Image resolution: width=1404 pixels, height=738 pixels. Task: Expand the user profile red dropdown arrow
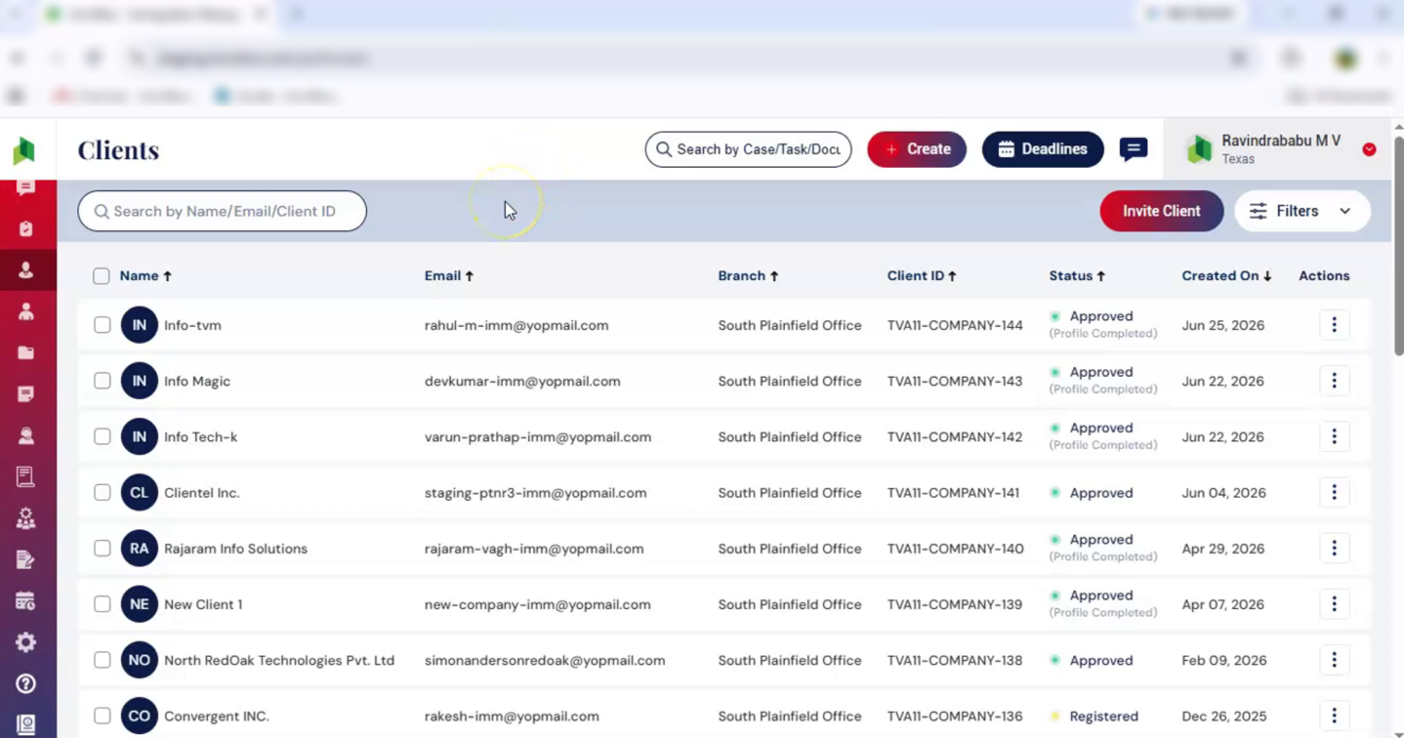[x=1369, y=149]
